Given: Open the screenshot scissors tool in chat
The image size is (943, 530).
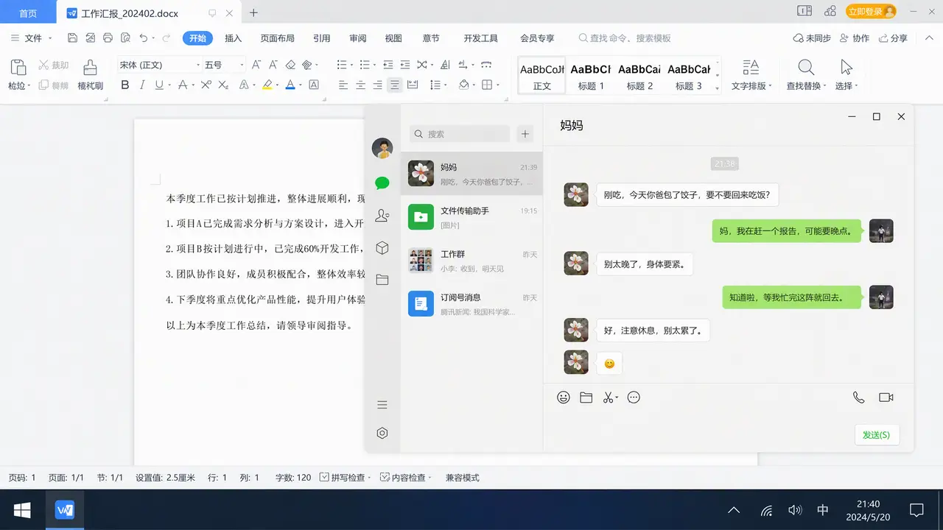Looking at the screenshot, I should pyautogui.click(x=608, y=397).
